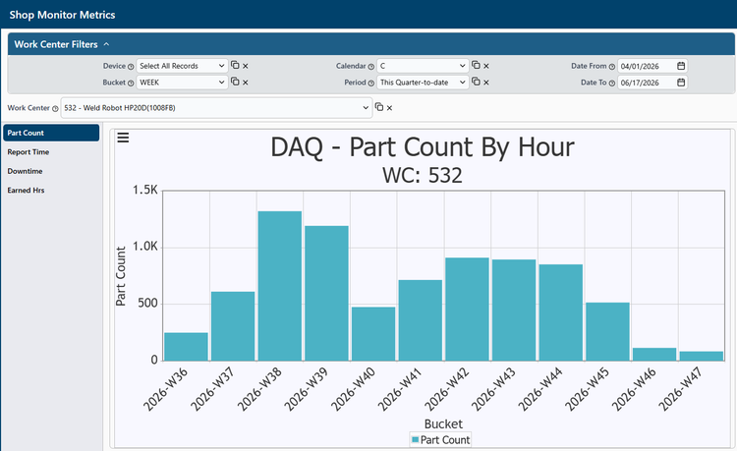Image resolution: width=737 pixels, height=451 pixels.
Task: Click the Shop Monitor Metrics title
Action: click(62, 15)
